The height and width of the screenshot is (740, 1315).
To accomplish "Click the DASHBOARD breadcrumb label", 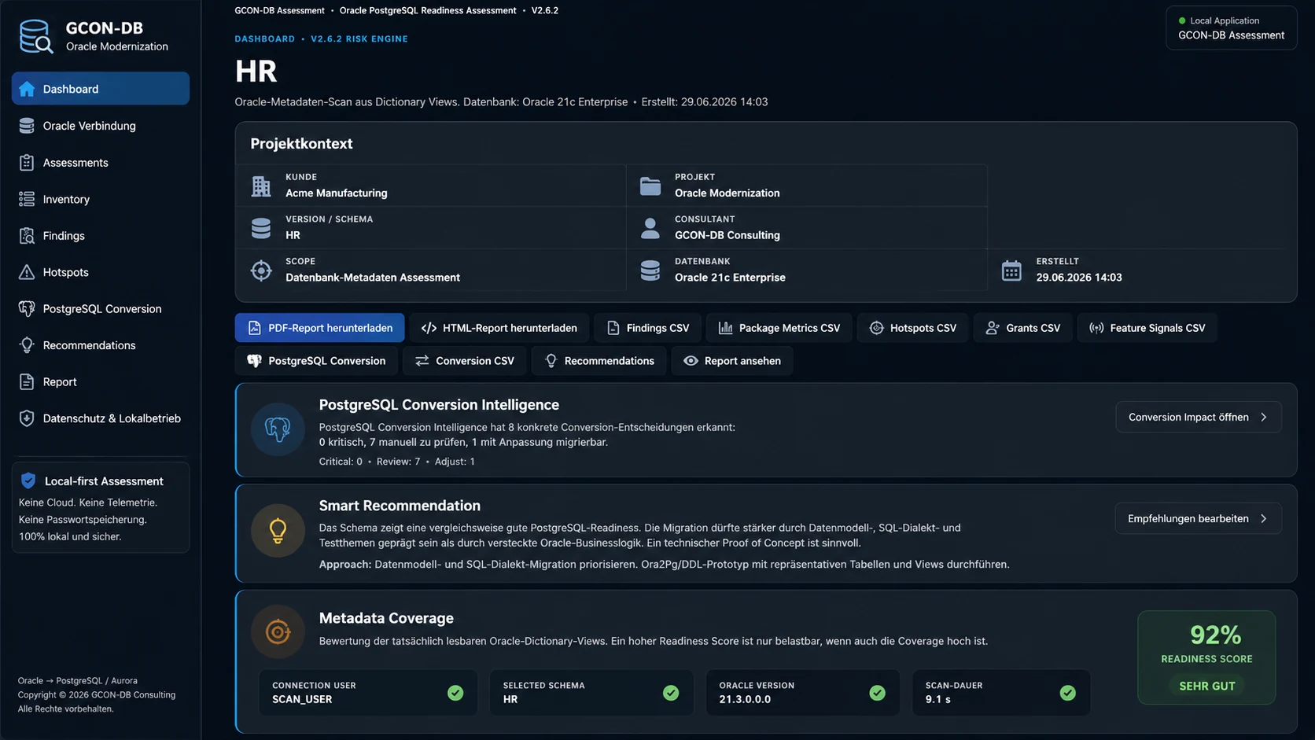I will (265, 39).
